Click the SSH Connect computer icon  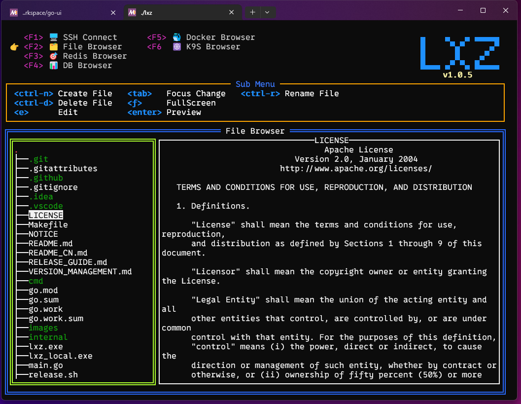54,37
